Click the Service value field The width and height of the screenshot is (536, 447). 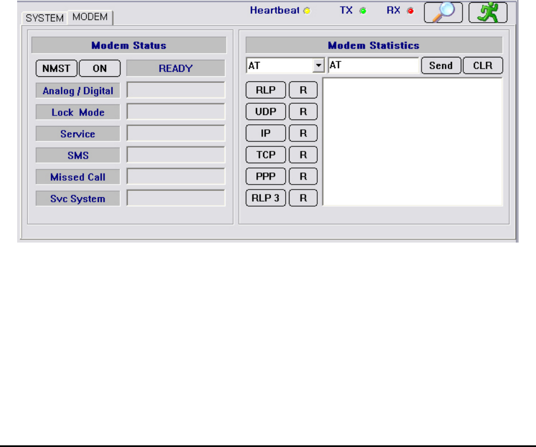pos(176,133)
